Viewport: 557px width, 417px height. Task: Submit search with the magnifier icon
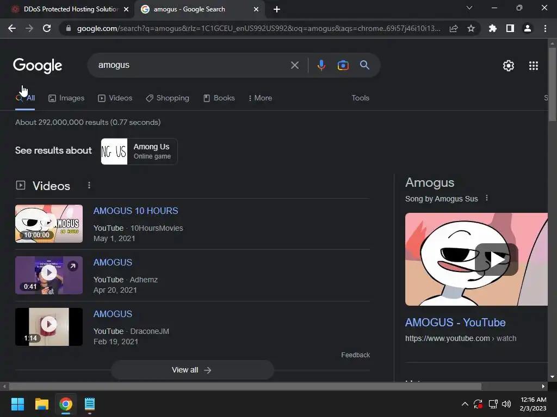point(364,65)
